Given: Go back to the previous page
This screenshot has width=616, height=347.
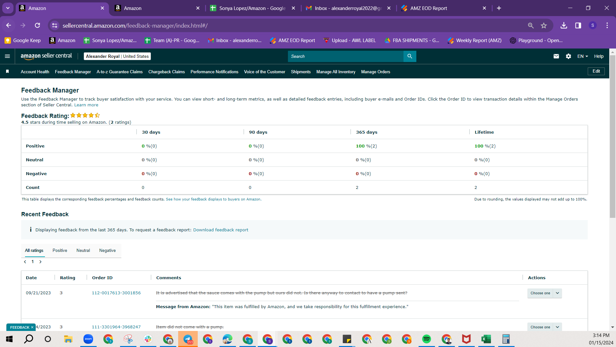Looking at the screenshot, I should pyautogui.click(x=9, y=25).
